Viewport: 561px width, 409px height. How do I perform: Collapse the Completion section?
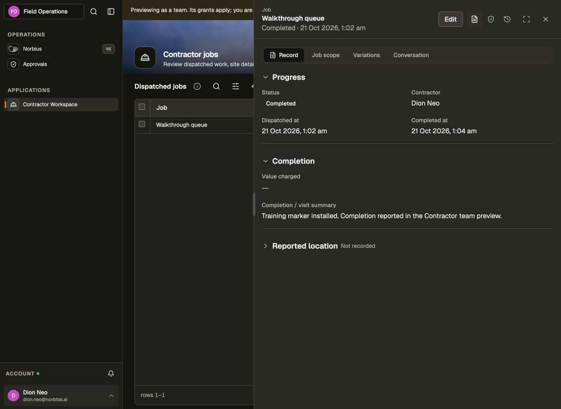[266, 161]
